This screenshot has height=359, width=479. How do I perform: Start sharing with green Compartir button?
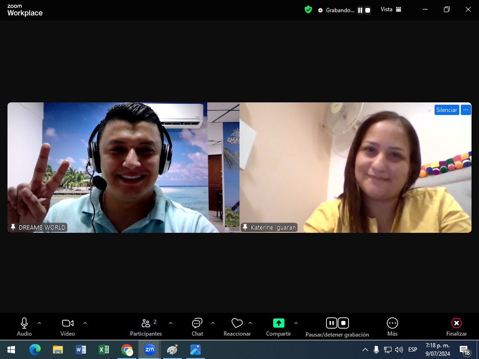(278, 327)
